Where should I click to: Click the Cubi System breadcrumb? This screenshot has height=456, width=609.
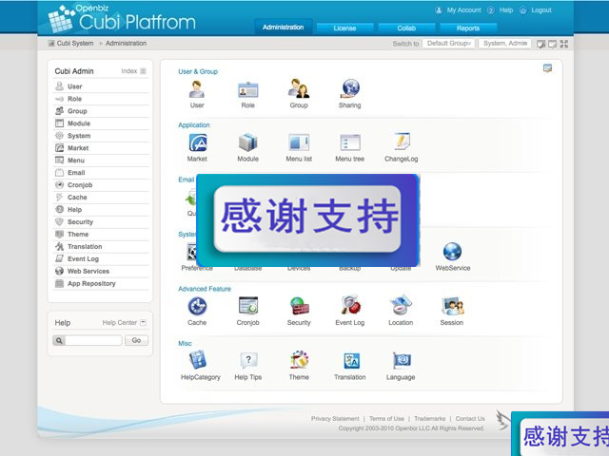click(x=75, y=43)
